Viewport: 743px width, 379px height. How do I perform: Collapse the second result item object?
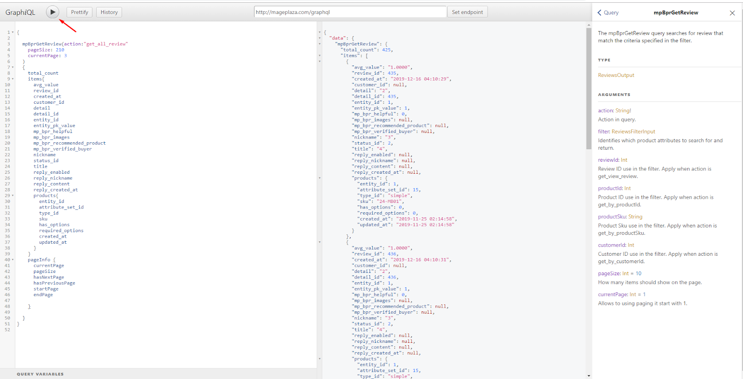click(319, 242)
